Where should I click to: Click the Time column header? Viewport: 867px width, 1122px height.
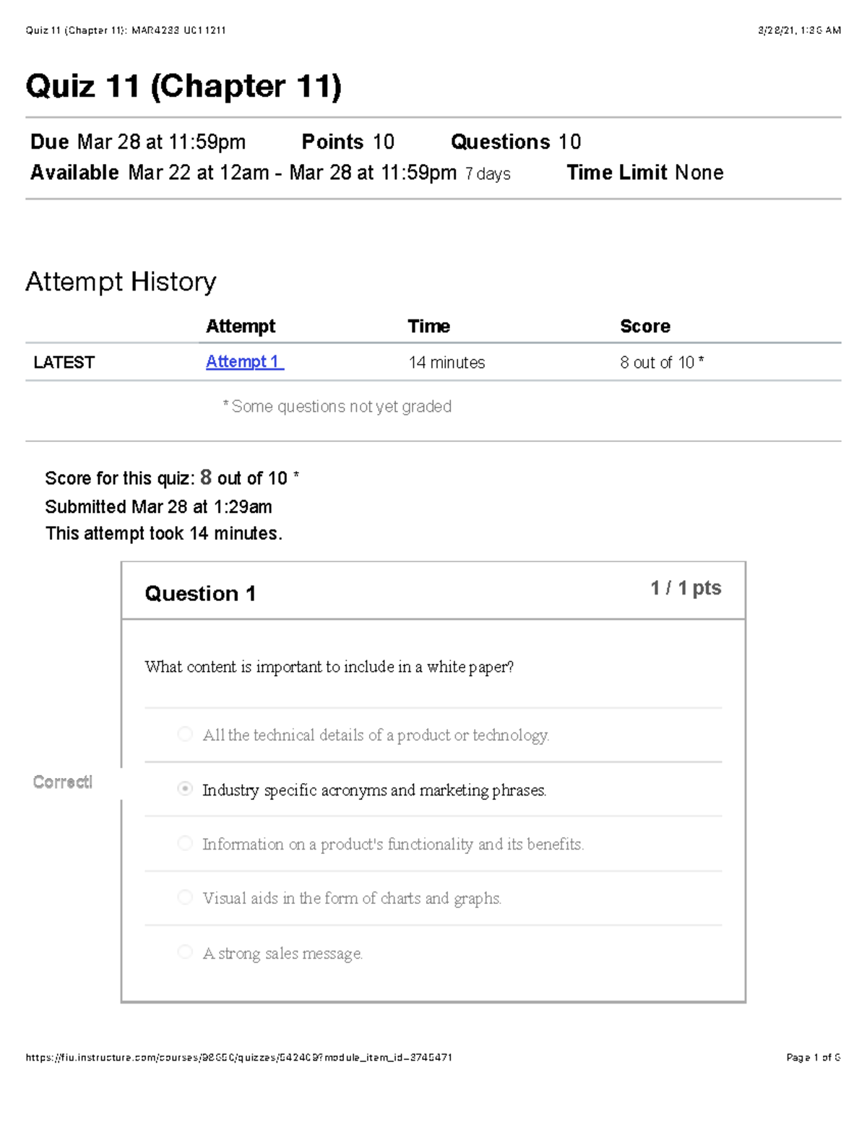coord(428,327)
